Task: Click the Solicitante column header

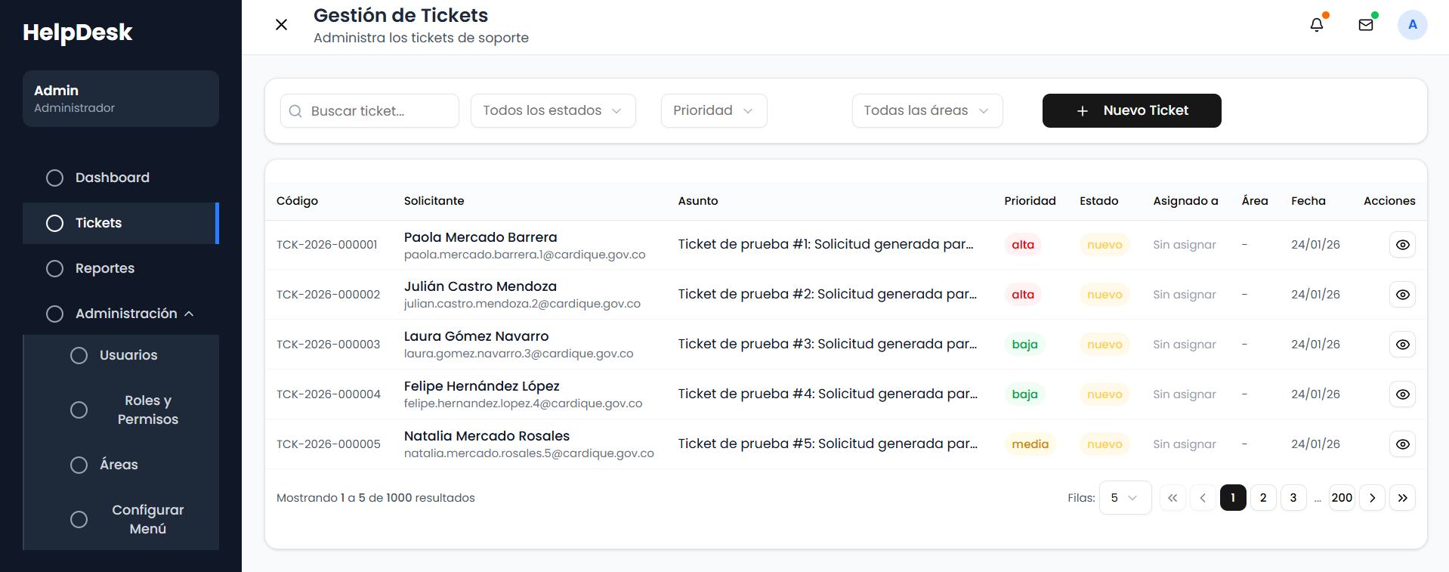Action: coord(434,201)
